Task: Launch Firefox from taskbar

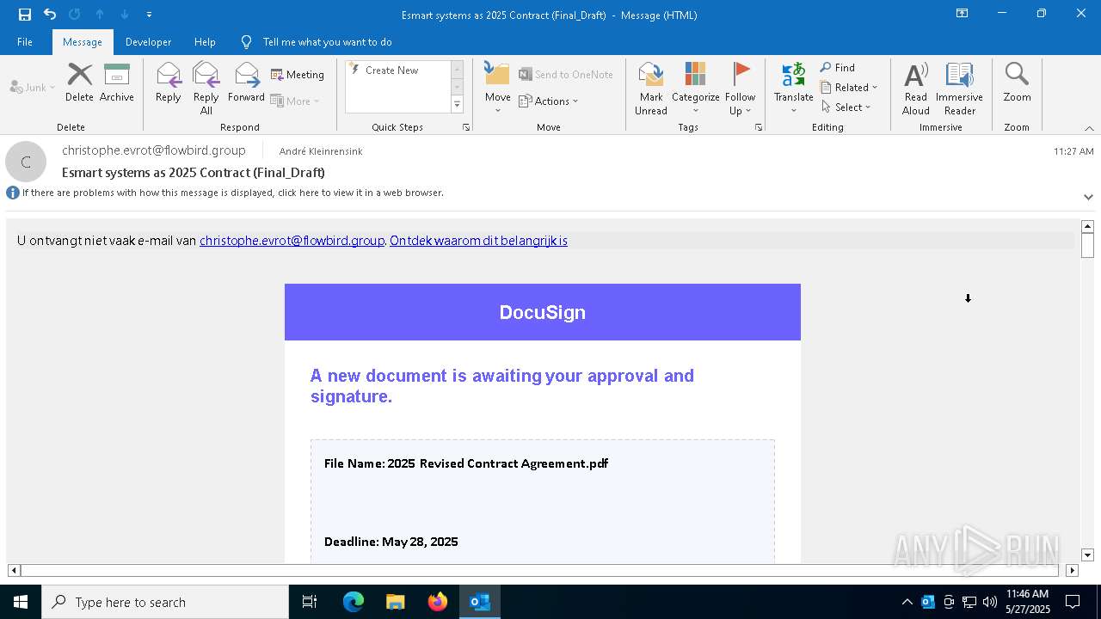Action: click(438, 602)
